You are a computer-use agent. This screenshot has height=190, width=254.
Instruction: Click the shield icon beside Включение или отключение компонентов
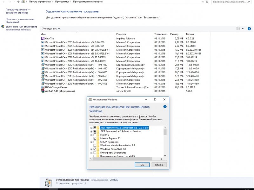[3, 27]
